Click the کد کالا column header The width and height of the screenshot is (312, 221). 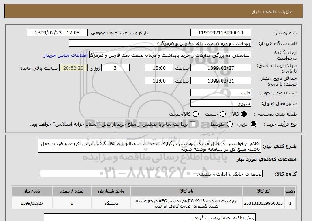263,191
